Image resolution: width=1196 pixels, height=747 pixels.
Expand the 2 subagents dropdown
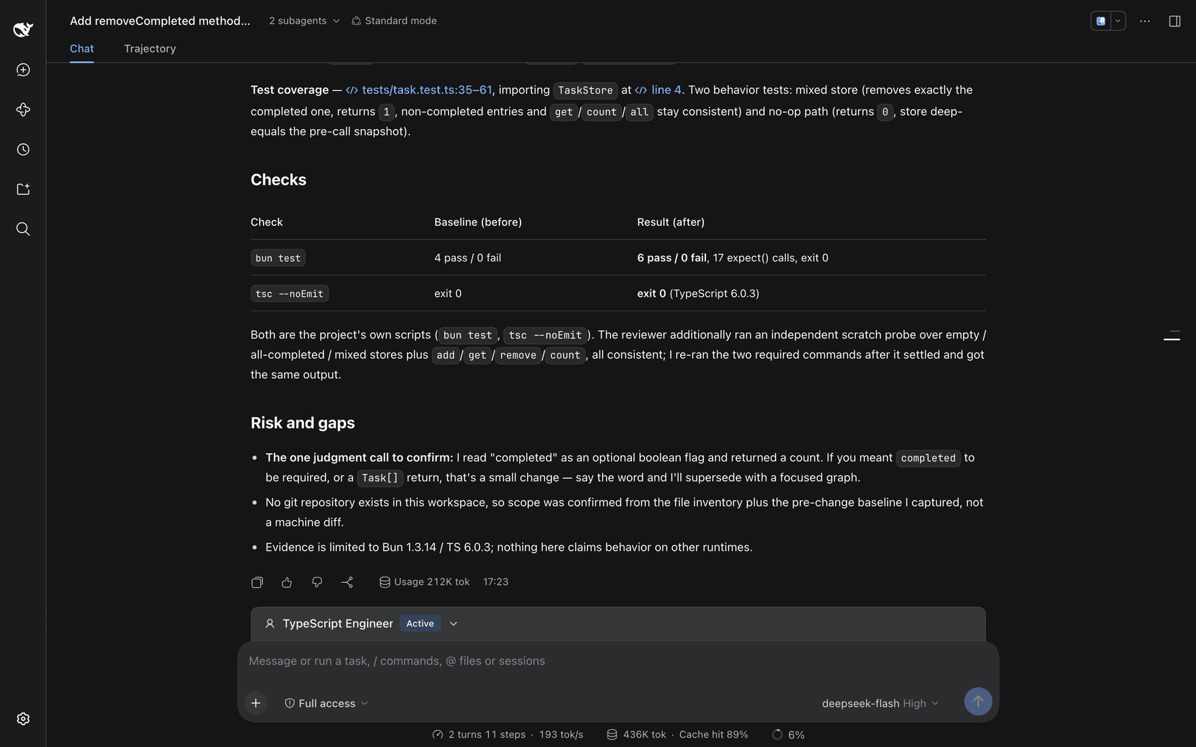pos(304,21)
